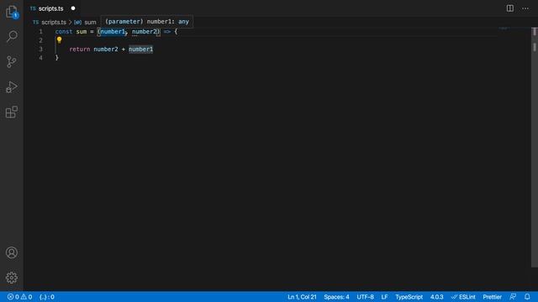Click the ESLint status item
This screenshot has height=302, width=538.
click(x=463, y=297)
